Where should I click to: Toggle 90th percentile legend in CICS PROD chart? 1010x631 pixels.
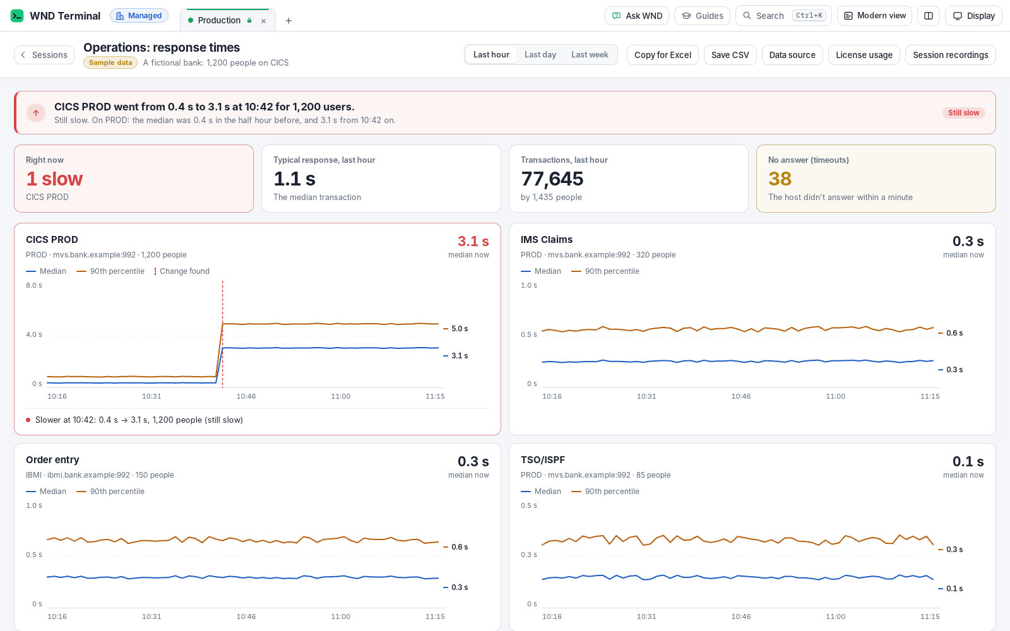110,271
